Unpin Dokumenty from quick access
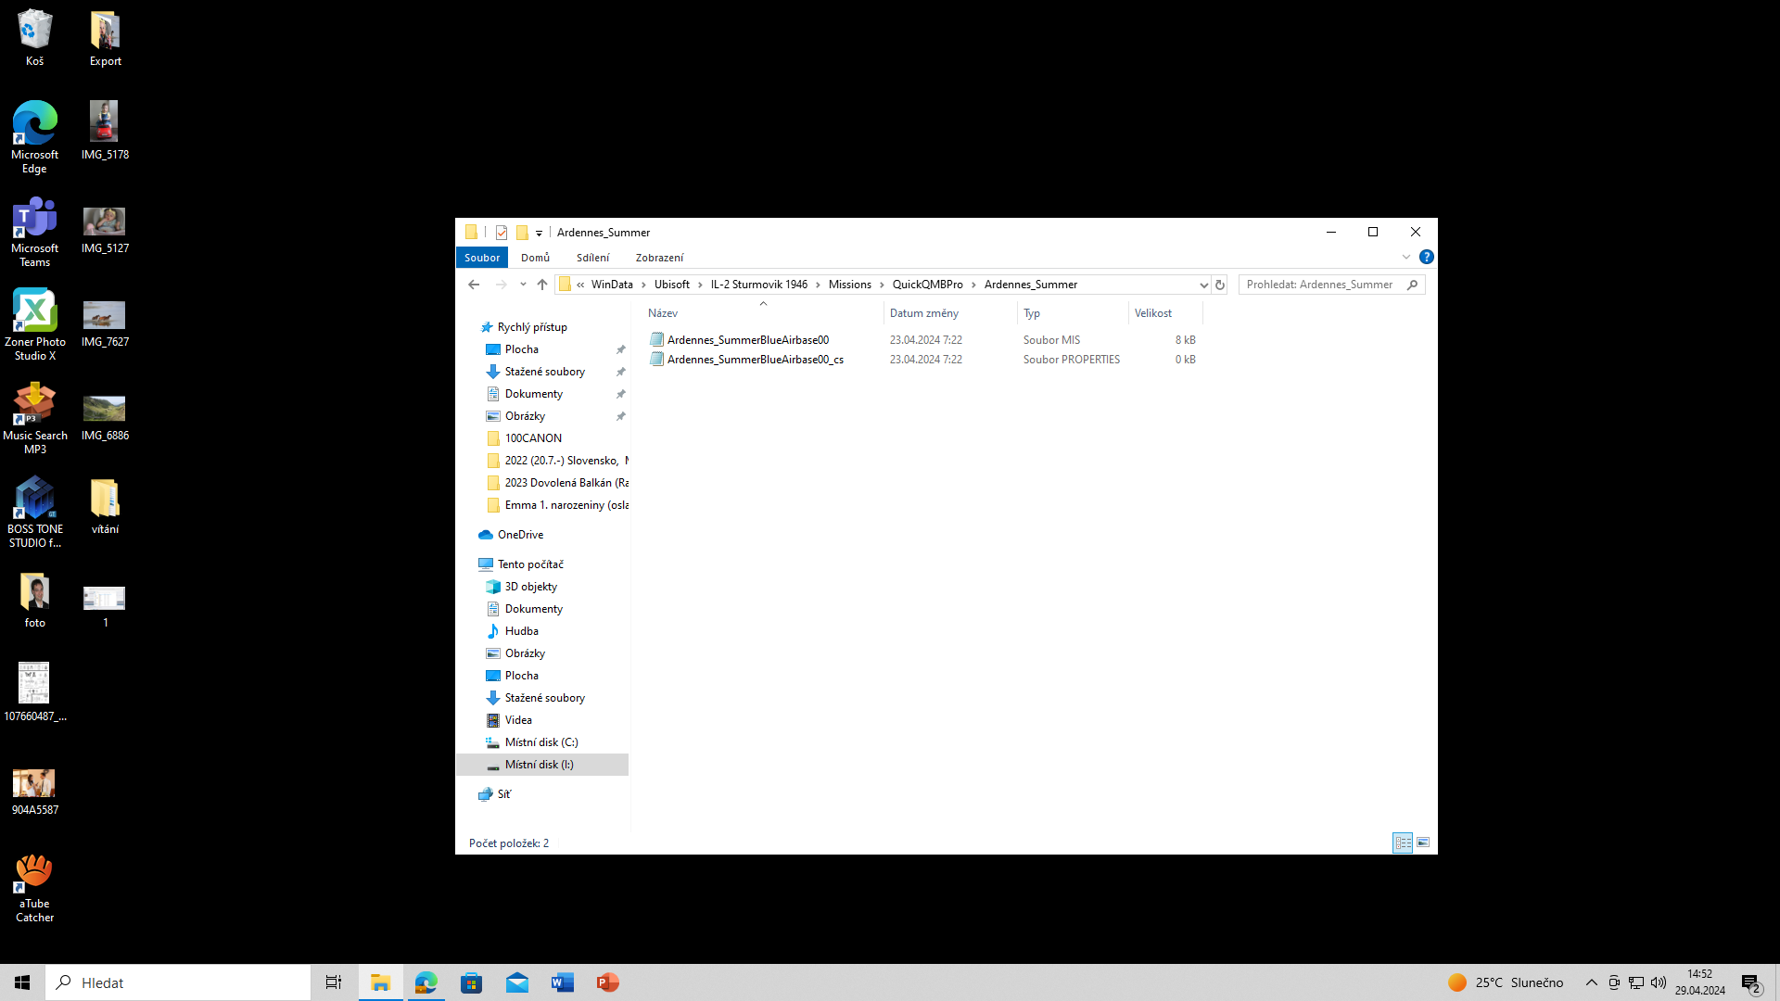Image resolution: width=1780 pixels, height=1001 pixels. tap(621, 394)
